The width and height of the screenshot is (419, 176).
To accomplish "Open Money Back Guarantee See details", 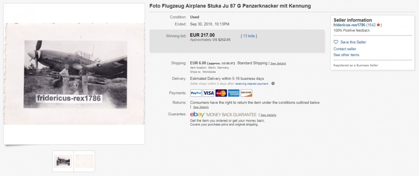I will 268,115.
